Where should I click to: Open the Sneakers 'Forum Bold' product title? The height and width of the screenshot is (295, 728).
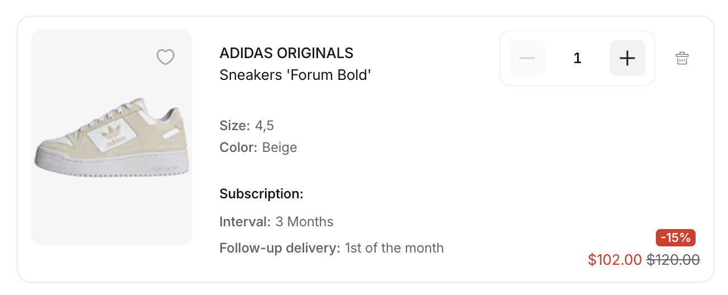(x=295, y=75)
